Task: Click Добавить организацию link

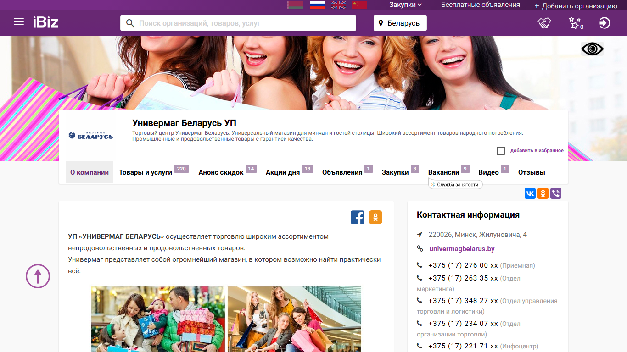Action: click(576, 6)
